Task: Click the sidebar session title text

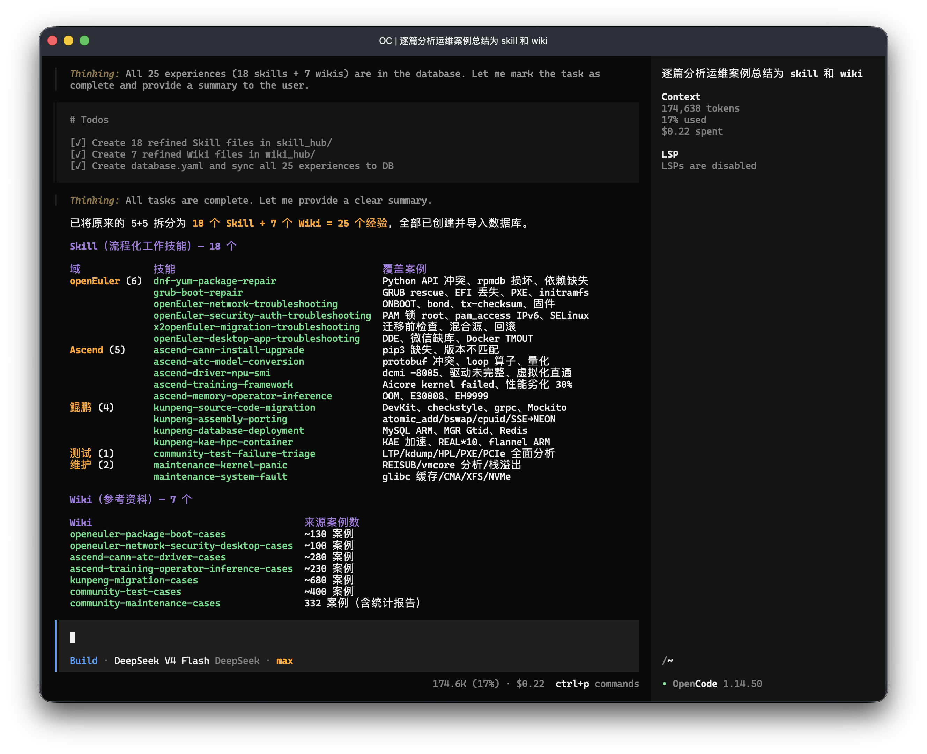Action: click(762, 74)
